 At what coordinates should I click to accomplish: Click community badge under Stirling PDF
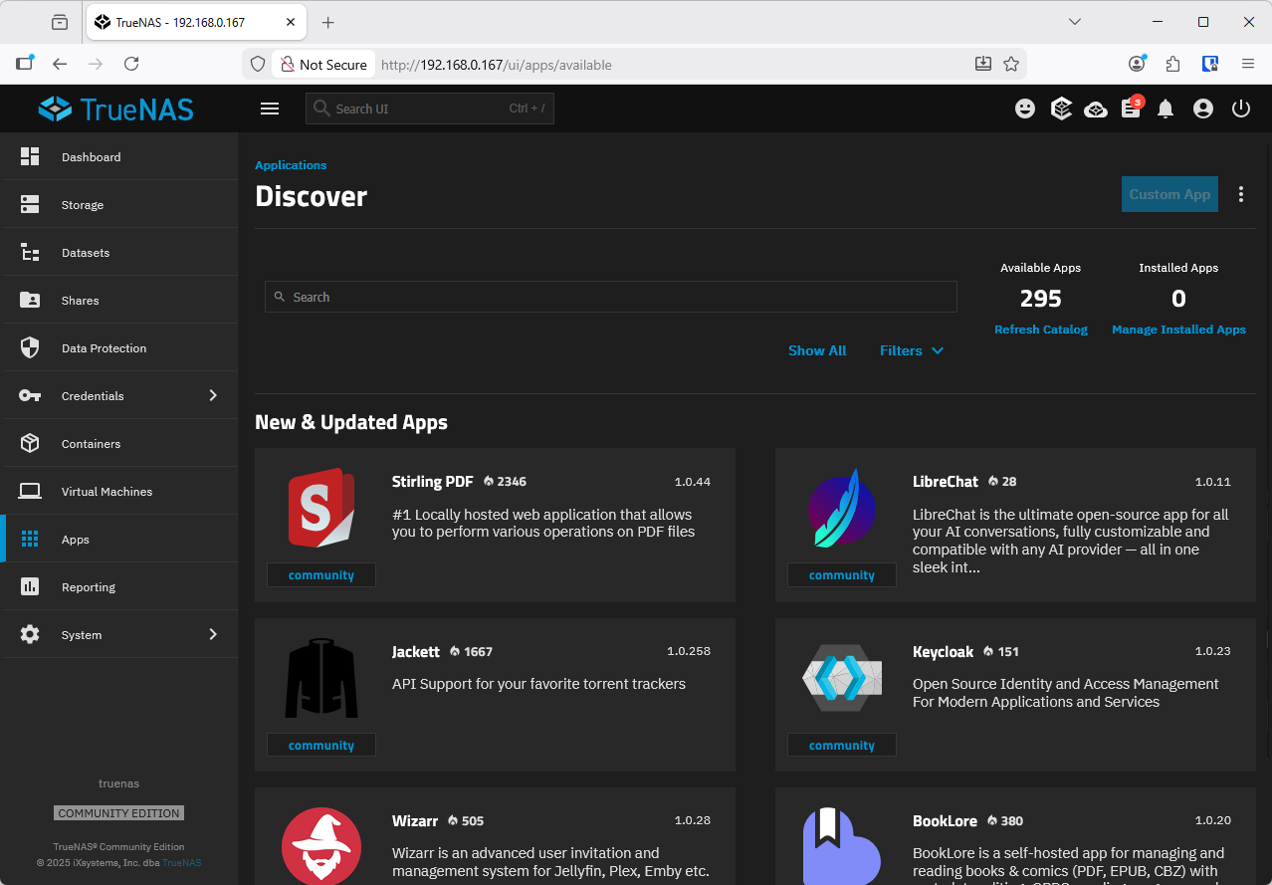pyautogui.click(x=321, y=575)
